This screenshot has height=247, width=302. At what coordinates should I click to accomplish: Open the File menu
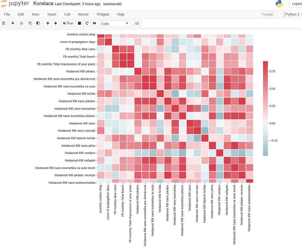[7, 14]
